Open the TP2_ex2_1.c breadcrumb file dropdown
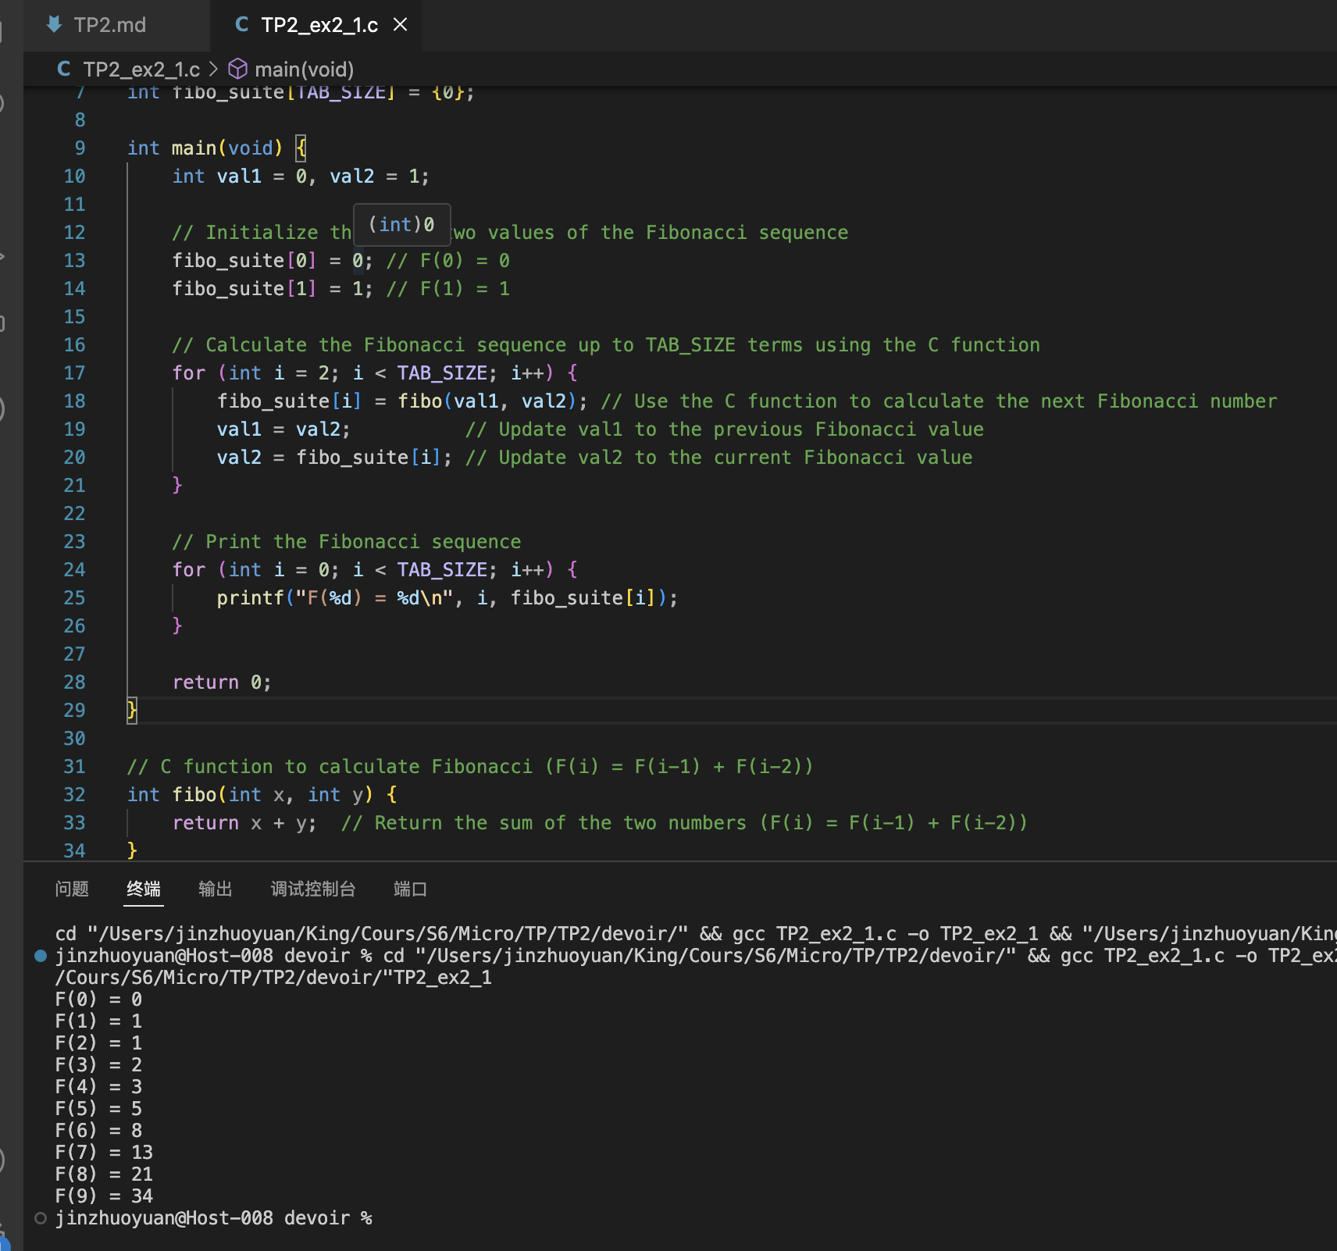Screen dimensions: 1337x1251 tap(141, 69)
